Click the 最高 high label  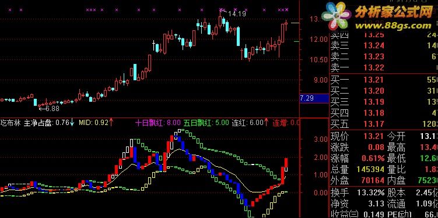pyautogui.click(x=396, y=148)
